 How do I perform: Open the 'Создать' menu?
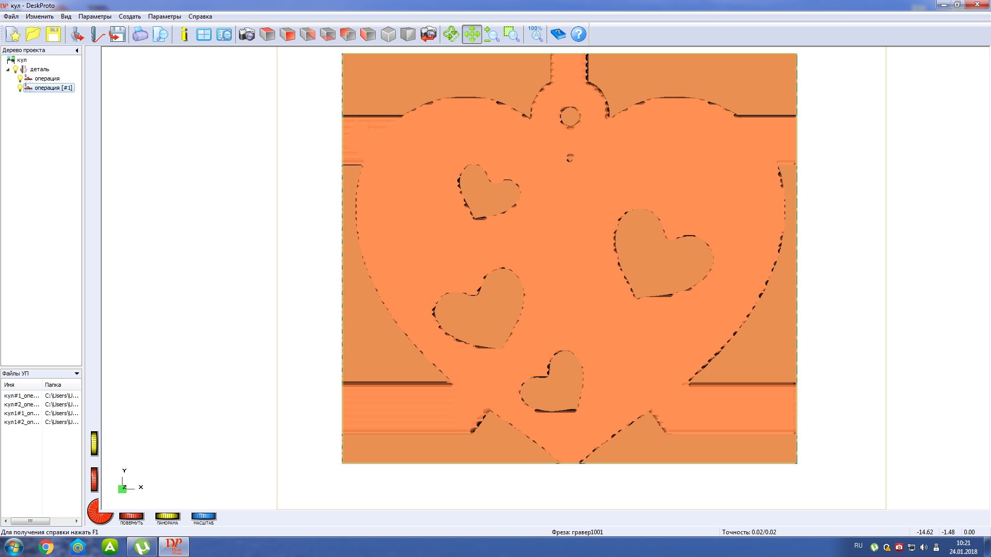tap(130, 17)
